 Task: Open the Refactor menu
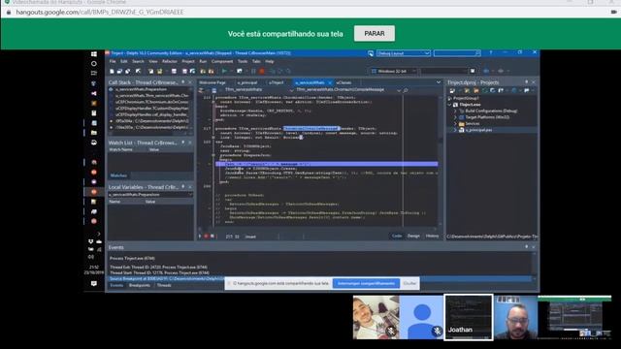tap(170, 61)
